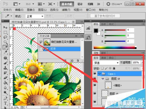Open the 图像(I) menu
Viewport: 146px width, 109px height.
click(31, 10)
